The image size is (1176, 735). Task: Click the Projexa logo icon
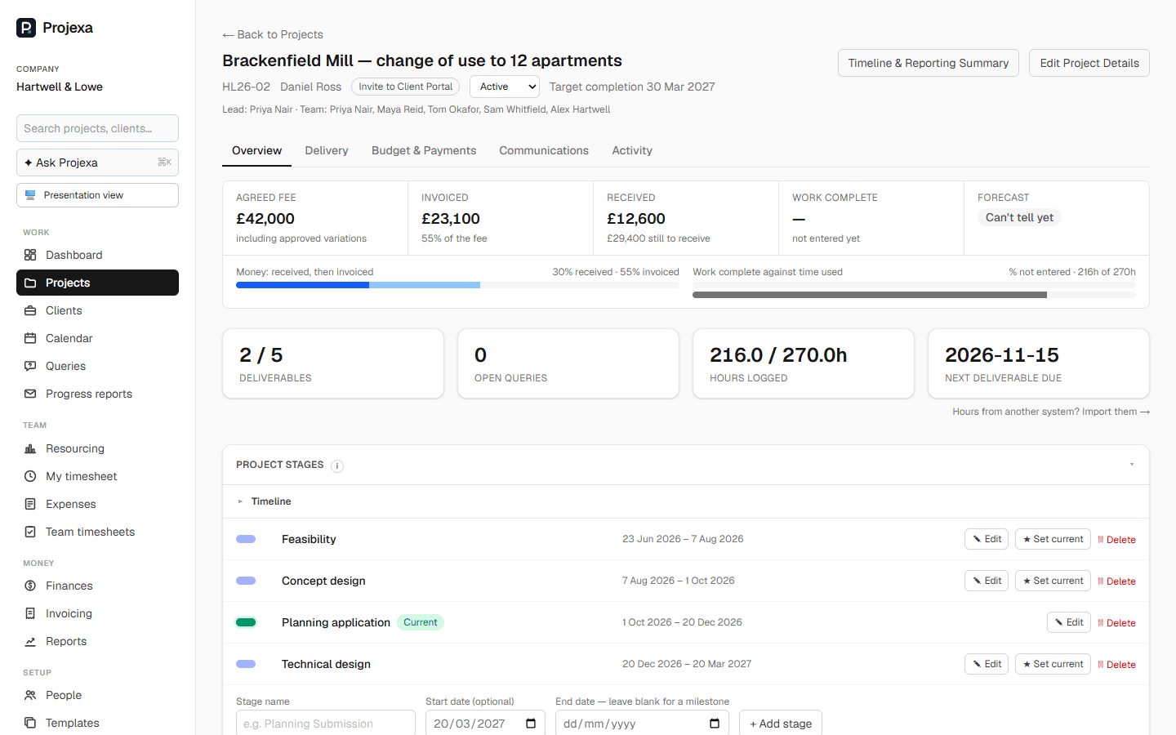[26, 28]
